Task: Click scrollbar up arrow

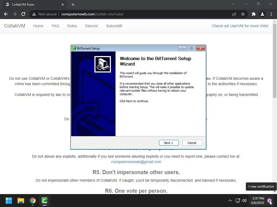Action: point(275,22)
